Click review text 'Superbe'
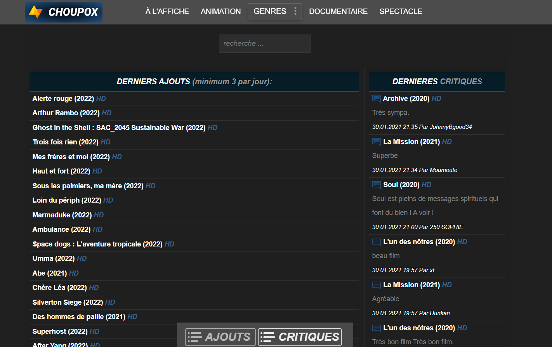The height and width of the screenshot is (347, 552). click(385, 156)
